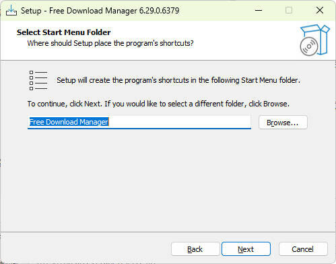Focus the Start Menu folder name field
This screenshot has width=336, height=264.
[139, 123]
